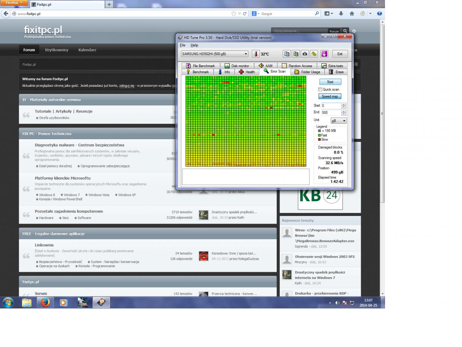The width and height of the screenshot is (462, 347).
Task: Open Użytkownicy in site navigation
Action: coord(57,50)
